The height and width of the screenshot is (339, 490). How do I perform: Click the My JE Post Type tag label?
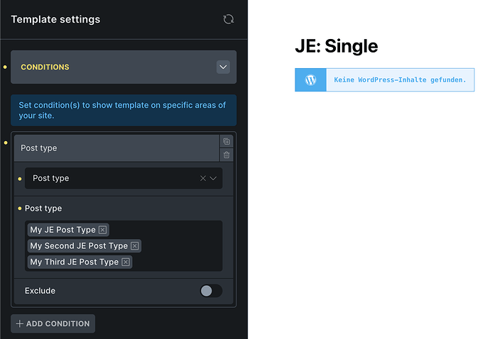[62, 230]
